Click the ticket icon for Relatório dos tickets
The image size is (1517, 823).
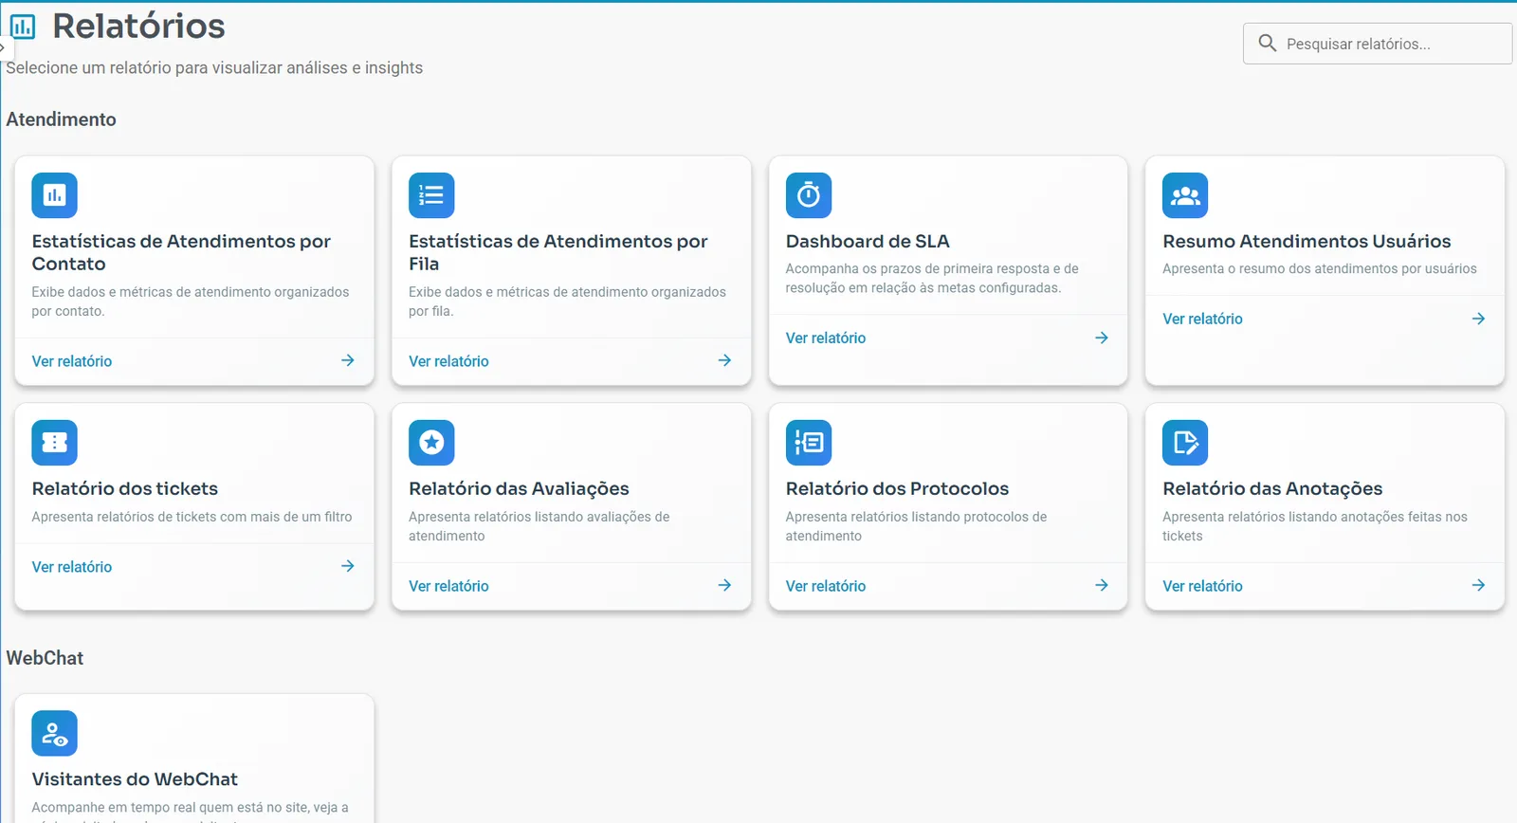54,443
